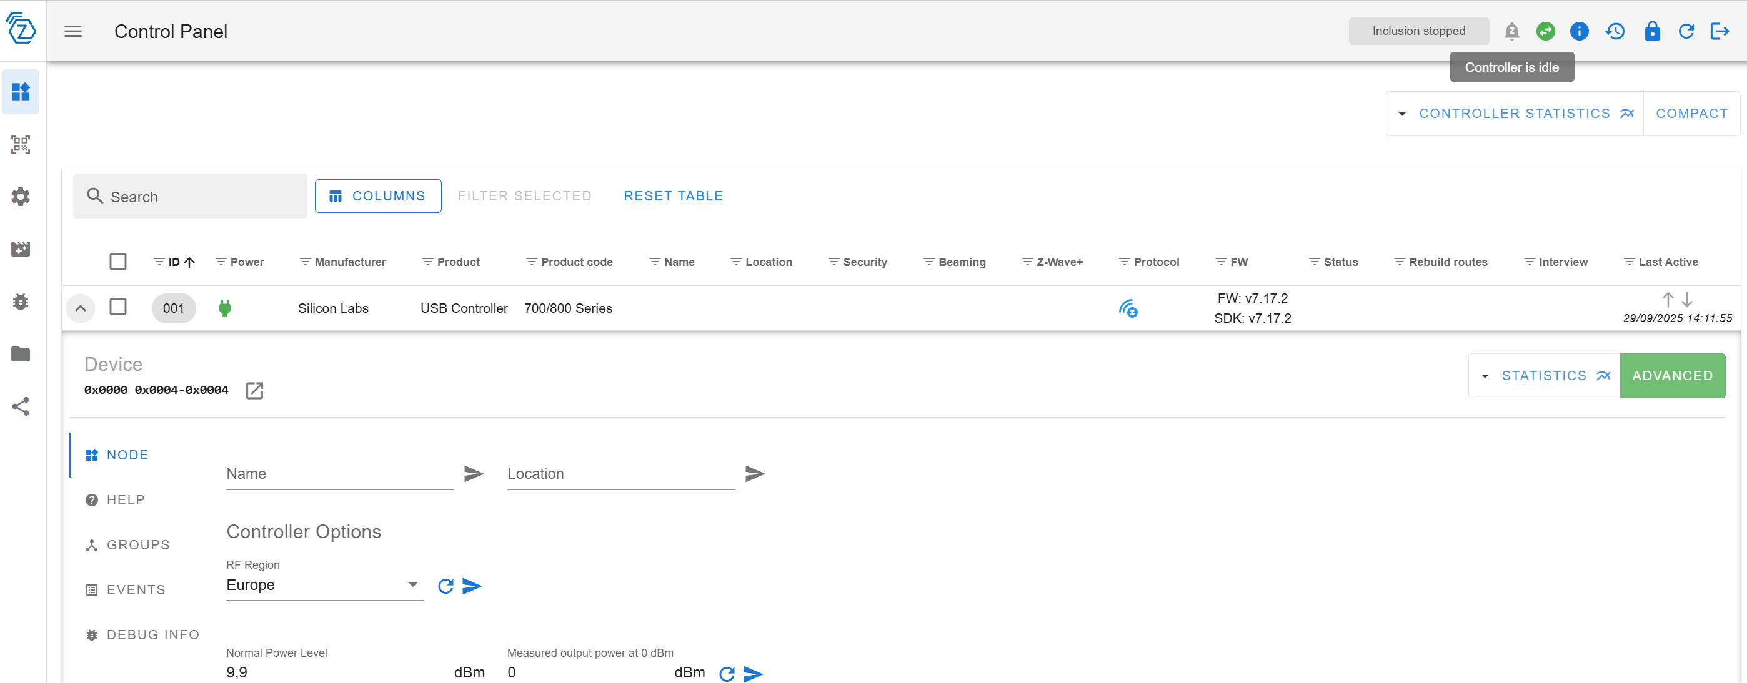Open the RF Region Europe dropdown
Image resolution: width=1747 pixels, height=683 pixels.
pos(324,585)
